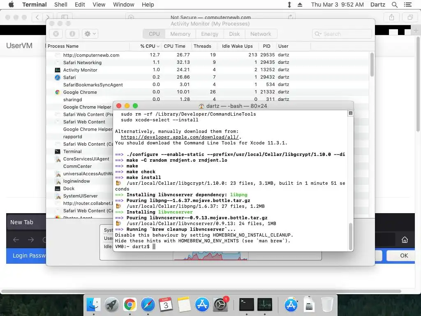Open Spotlight search magnifier in menu bar
The width and height of the screenshot is (421, 316).
[x=394, y=5]
